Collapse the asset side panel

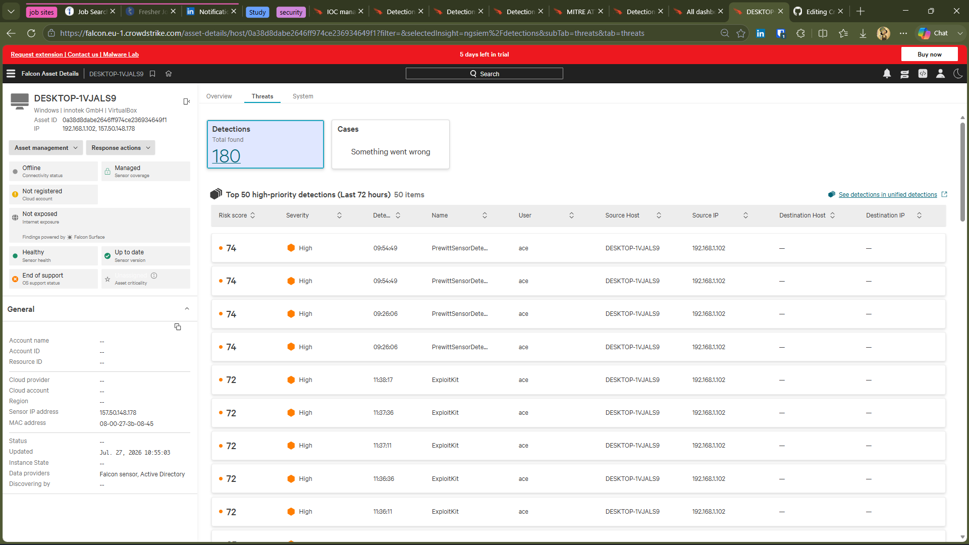pyautogui.click(x=186, y=101)
